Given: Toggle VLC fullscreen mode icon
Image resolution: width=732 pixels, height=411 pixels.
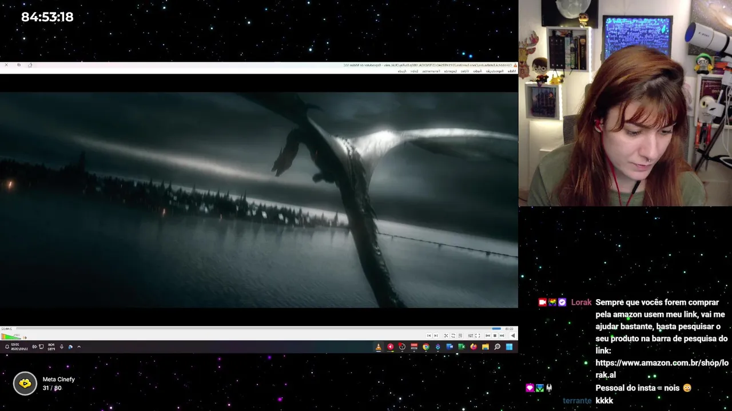Looking at the screenshot, I should 478,336.
